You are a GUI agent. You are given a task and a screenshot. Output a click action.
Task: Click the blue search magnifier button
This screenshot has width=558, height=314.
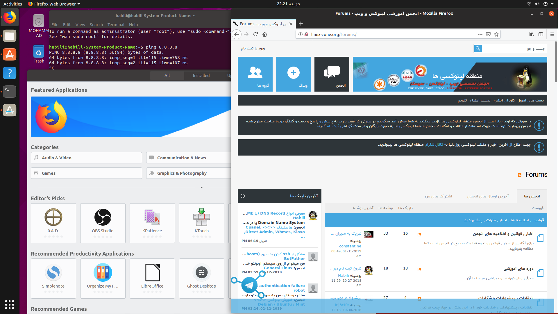pyautogui.click(x=478, y=49)
